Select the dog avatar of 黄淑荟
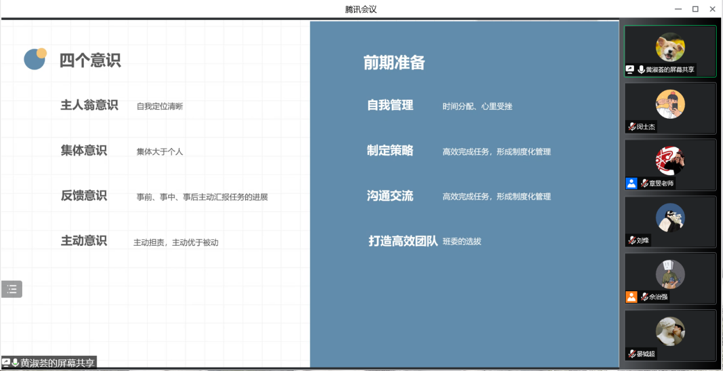Screen dimensions: 723x371 (670, 47)
